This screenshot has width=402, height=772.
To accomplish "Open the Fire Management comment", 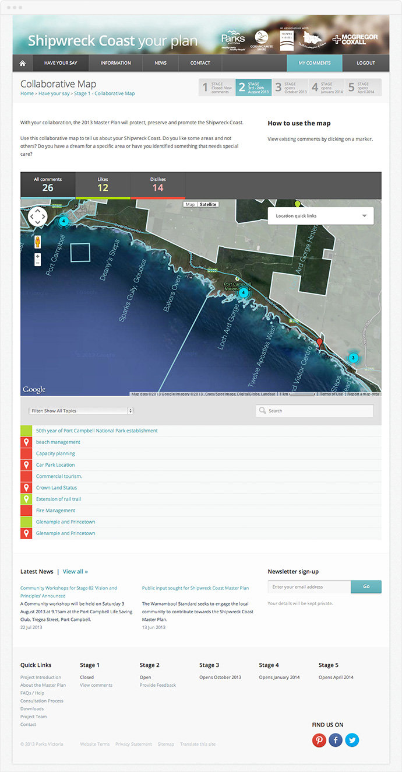I will pos(55,511).
